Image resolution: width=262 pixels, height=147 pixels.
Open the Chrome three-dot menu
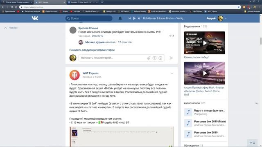260,7
